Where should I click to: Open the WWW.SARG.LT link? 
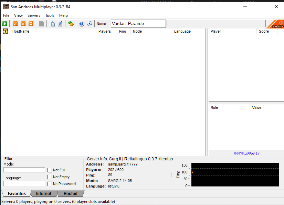pyautogui.click(x=247, y=153)
